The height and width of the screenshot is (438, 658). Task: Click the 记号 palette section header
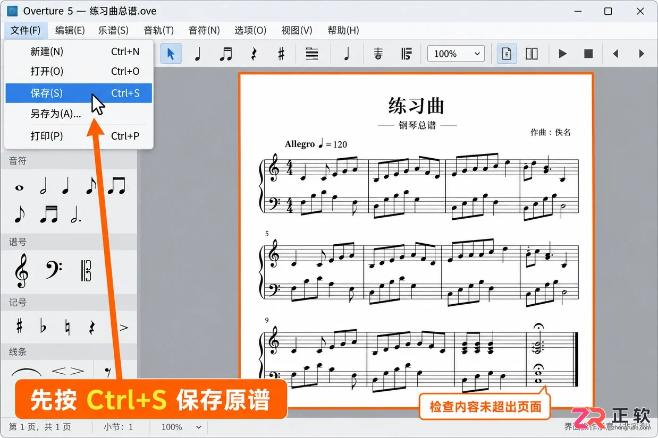coord(69,303)
